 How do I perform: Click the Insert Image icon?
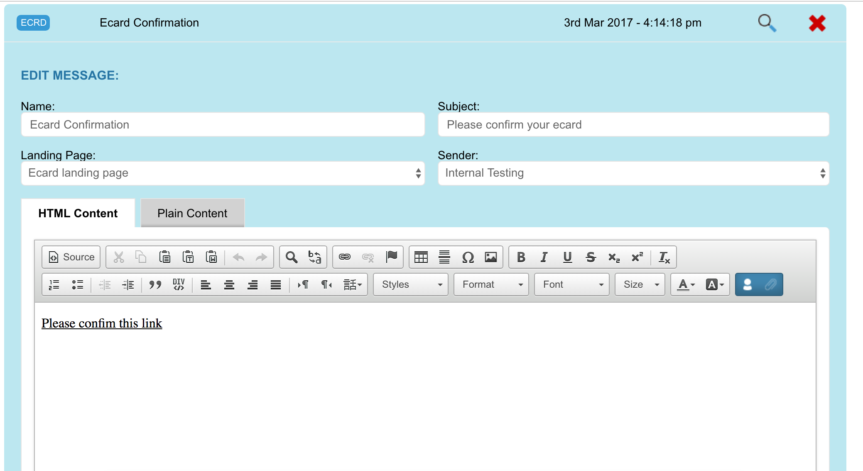coord(491,257)
